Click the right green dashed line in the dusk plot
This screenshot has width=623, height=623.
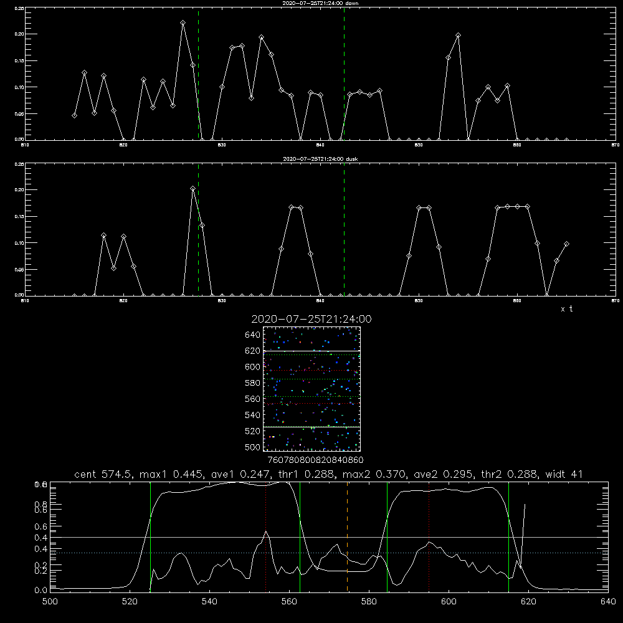(344, 229)
